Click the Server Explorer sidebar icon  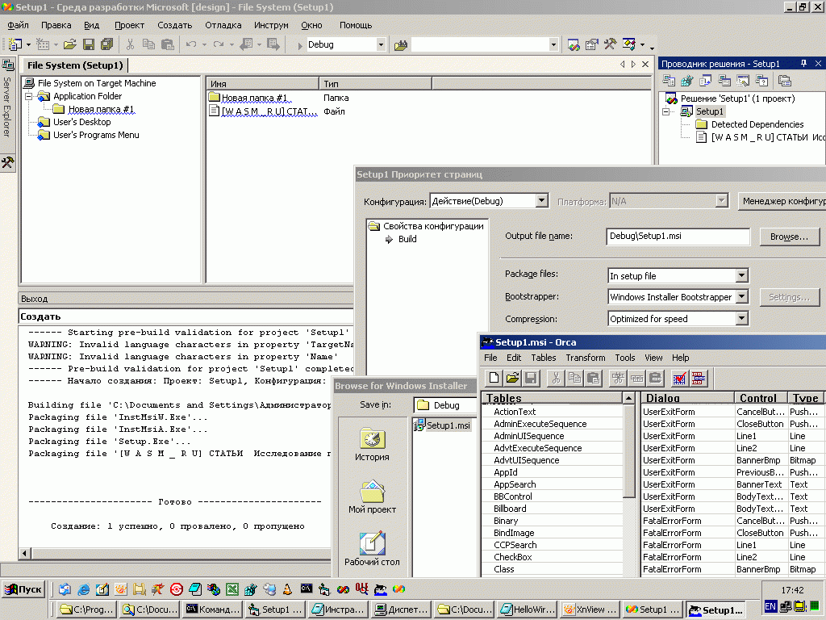7,65
